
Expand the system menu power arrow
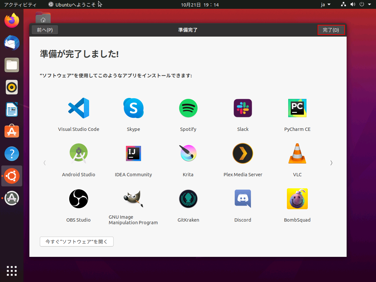click(x=369, y=4)
